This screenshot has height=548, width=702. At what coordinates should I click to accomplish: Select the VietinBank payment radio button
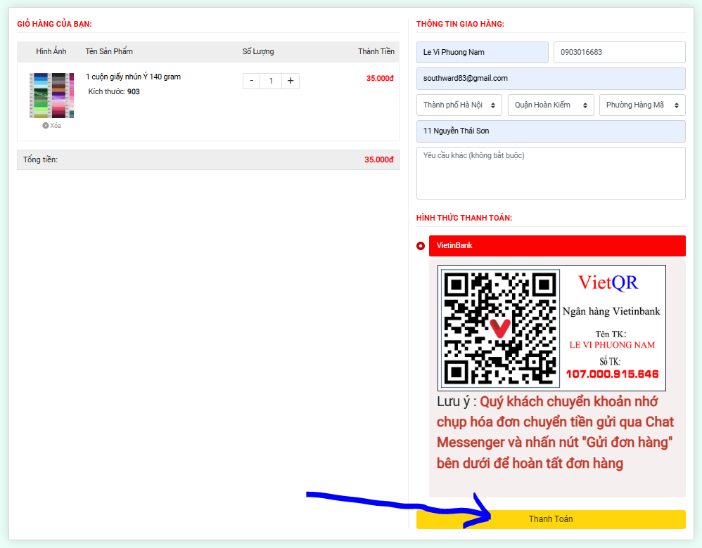[x=421, y=246]
